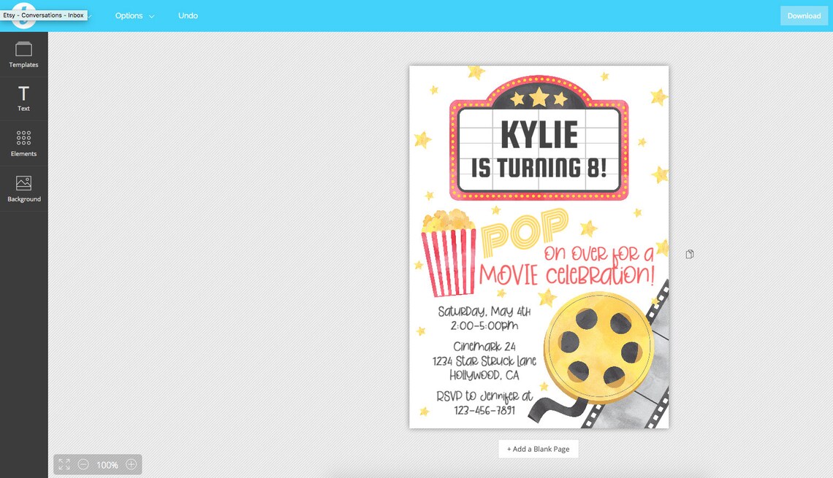This screenshot has height=478, width=833.
Task: Click the fit-to-screen icon
Action: (64, 465)
